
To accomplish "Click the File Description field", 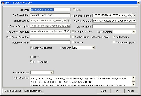I will click(x=50, y=15).
